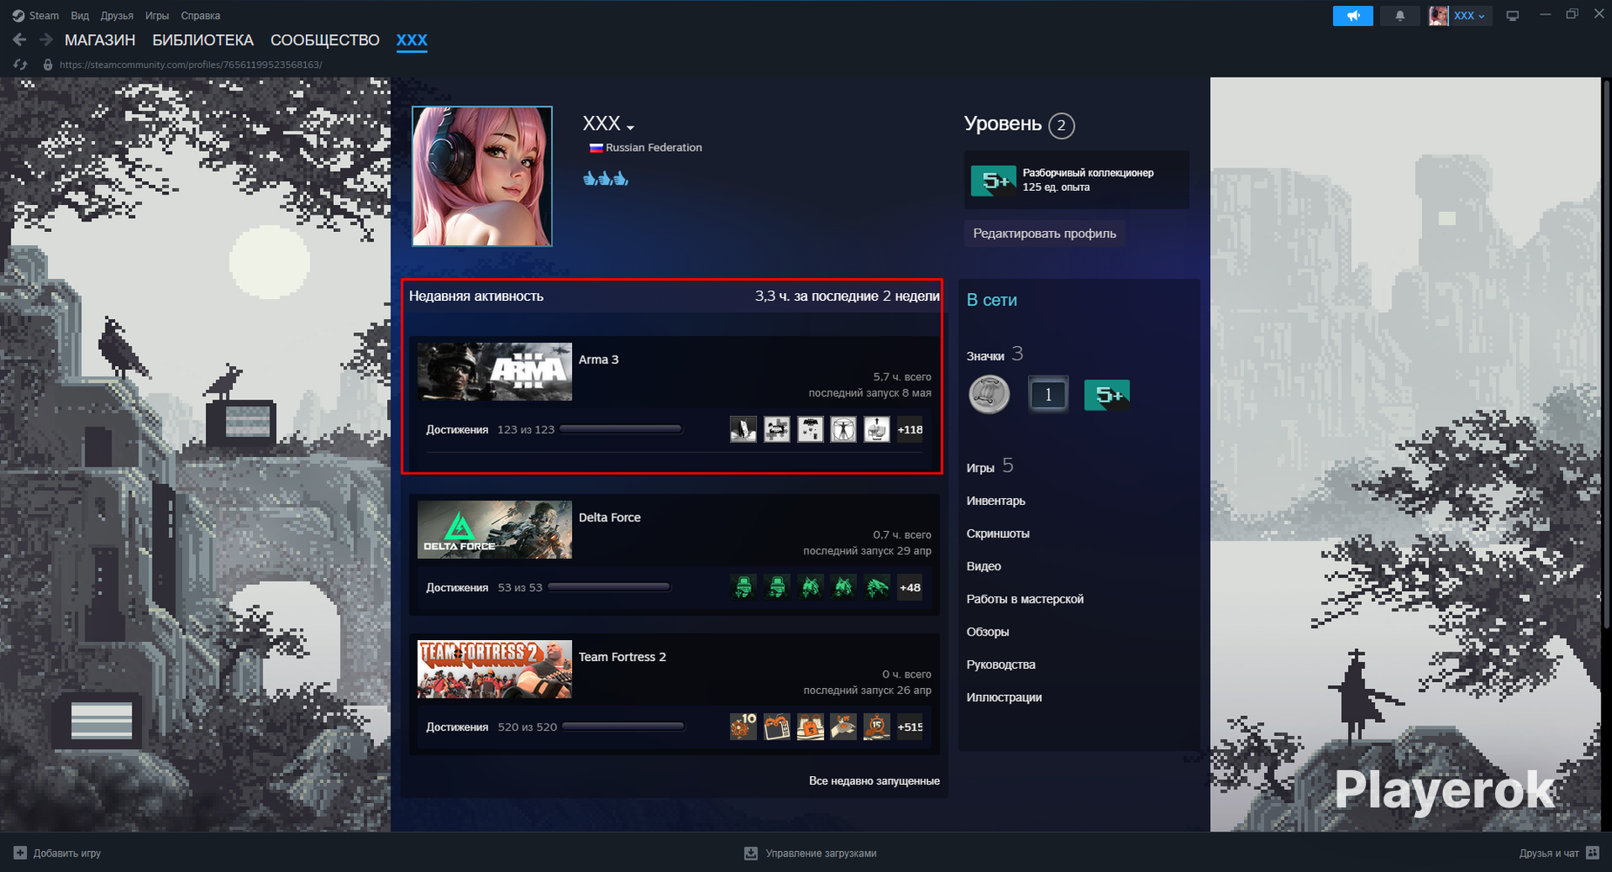Go back using the back arrow

click(20, 40)
